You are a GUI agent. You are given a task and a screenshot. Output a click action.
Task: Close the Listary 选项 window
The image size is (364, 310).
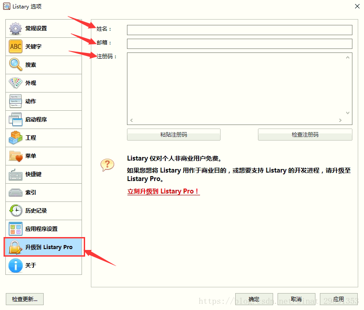357,6
